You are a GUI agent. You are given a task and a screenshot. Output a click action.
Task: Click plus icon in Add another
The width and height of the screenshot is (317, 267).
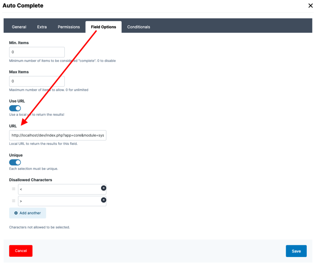coord(16,213)
